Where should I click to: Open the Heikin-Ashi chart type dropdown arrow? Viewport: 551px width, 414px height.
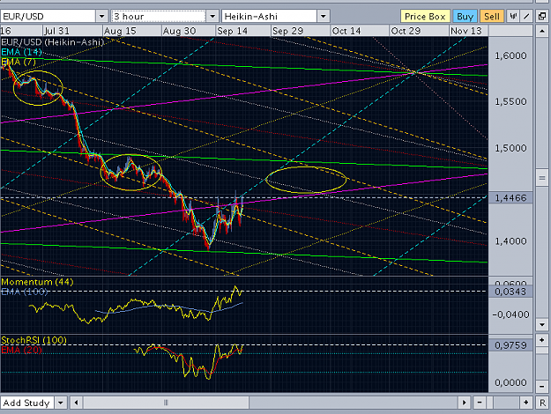(323, 17)
